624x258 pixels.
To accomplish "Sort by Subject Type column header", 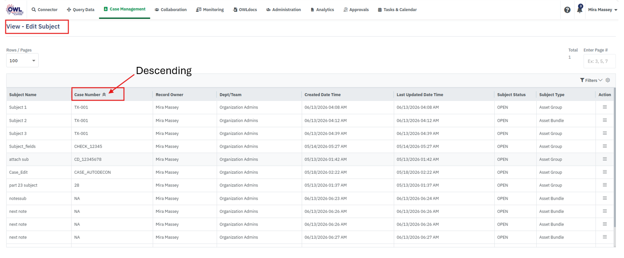I will click(x=552, y=95).
